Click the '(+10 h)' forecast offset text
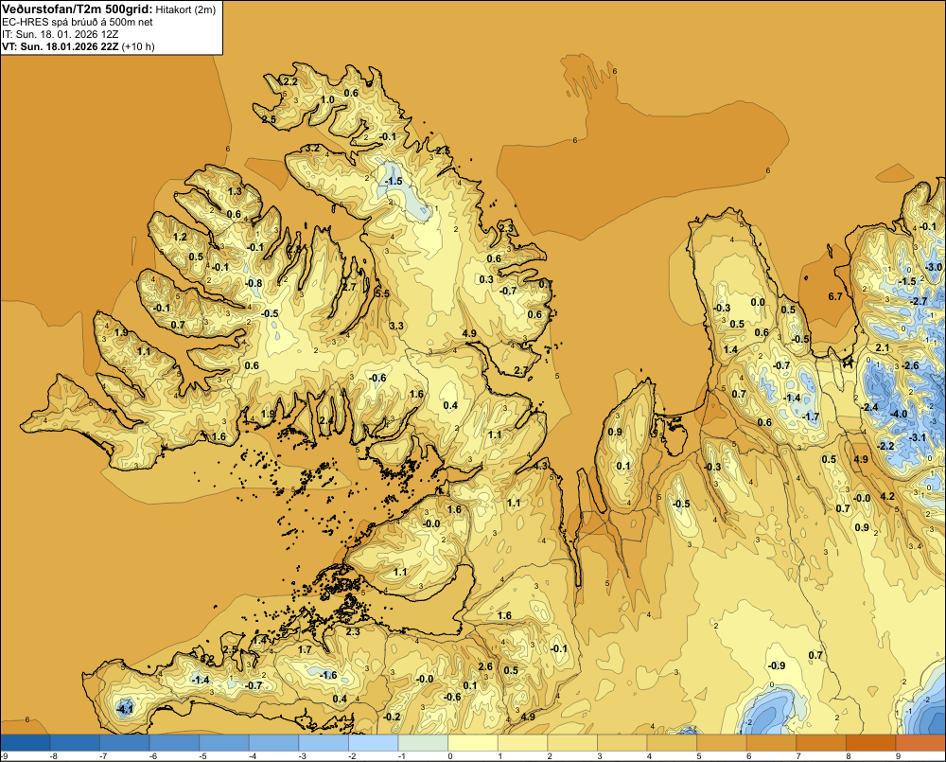The height and width of the screenshot is (762, 946). [x=138, y=46]
